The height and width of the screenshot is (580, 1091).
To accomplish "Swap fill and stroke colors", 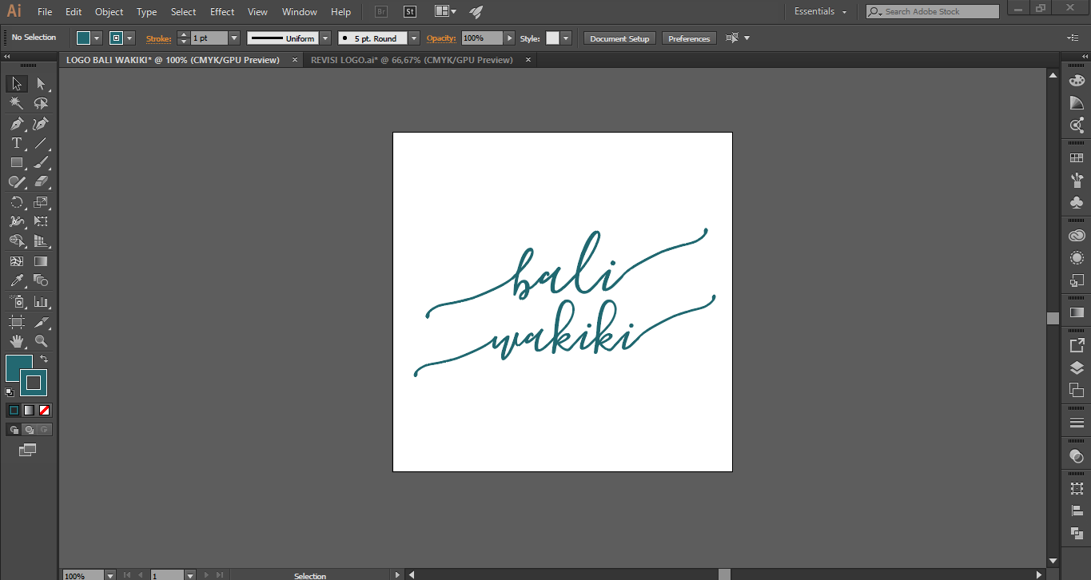I will pos(44,359).
